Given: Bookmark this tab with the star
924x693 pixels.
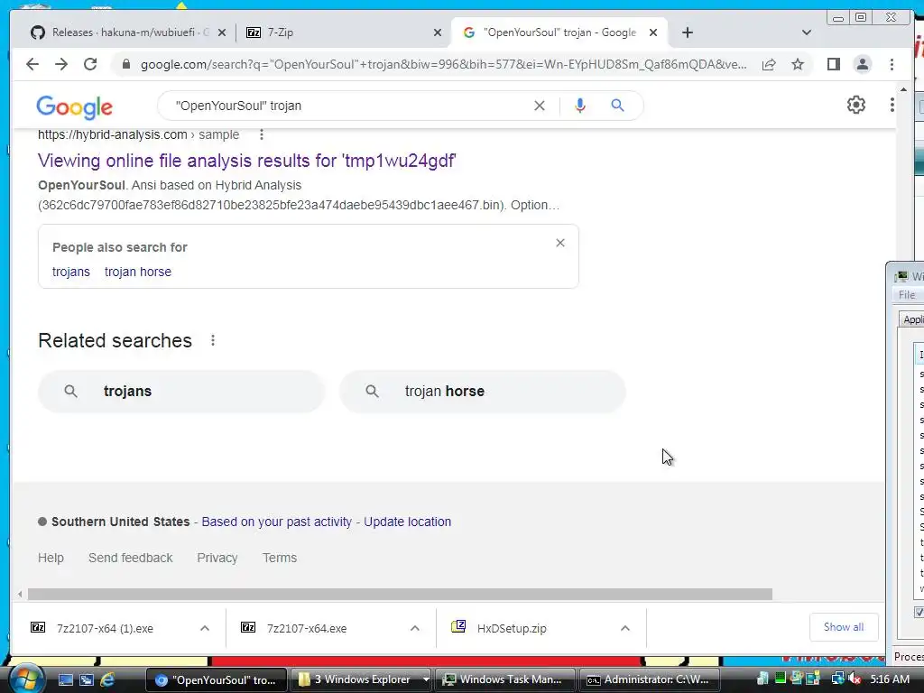Looking at the screenshot, I should pyautogui.click(x=798, y=64).
